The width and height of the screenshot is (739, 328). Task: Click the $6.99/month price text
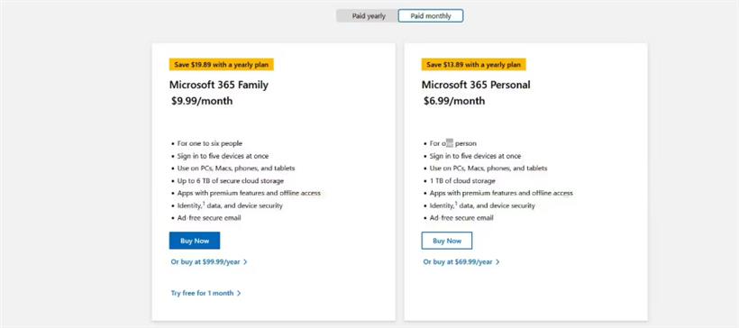tap(454, 101)
